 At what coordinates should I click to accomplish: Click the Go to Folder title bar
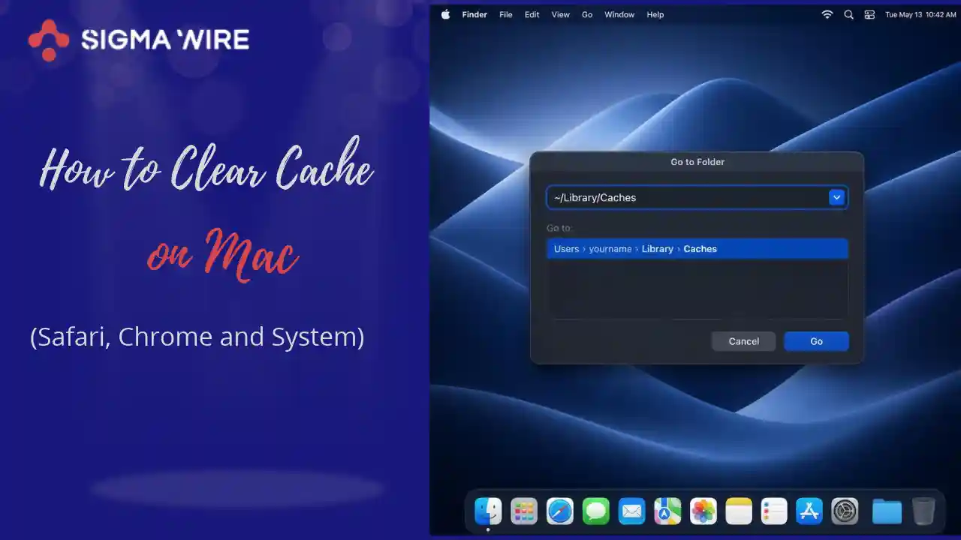[x=697, y=161]
